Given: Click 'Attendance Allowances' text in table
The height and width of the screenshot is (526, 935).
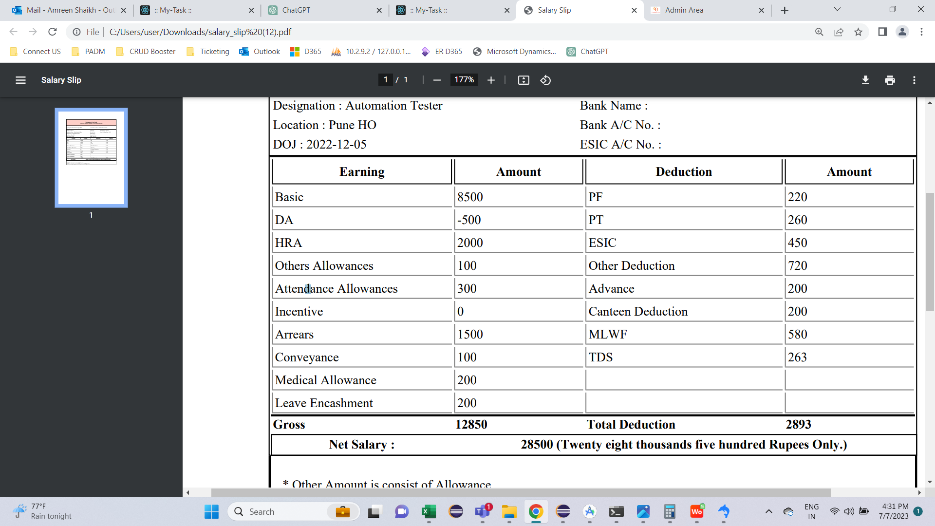Looking at the screenshot, I should (x=336, y=289).
